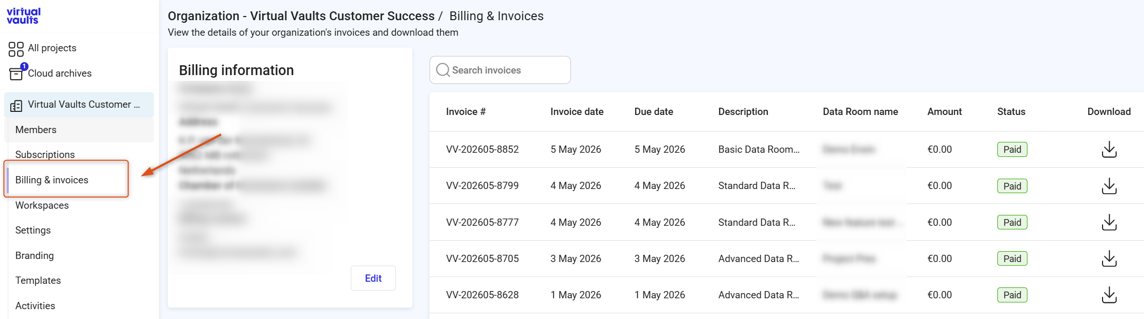Click invoice number VV-202605-8777
This screenshot has width=1144, height=319.
(x=482, y=222)
